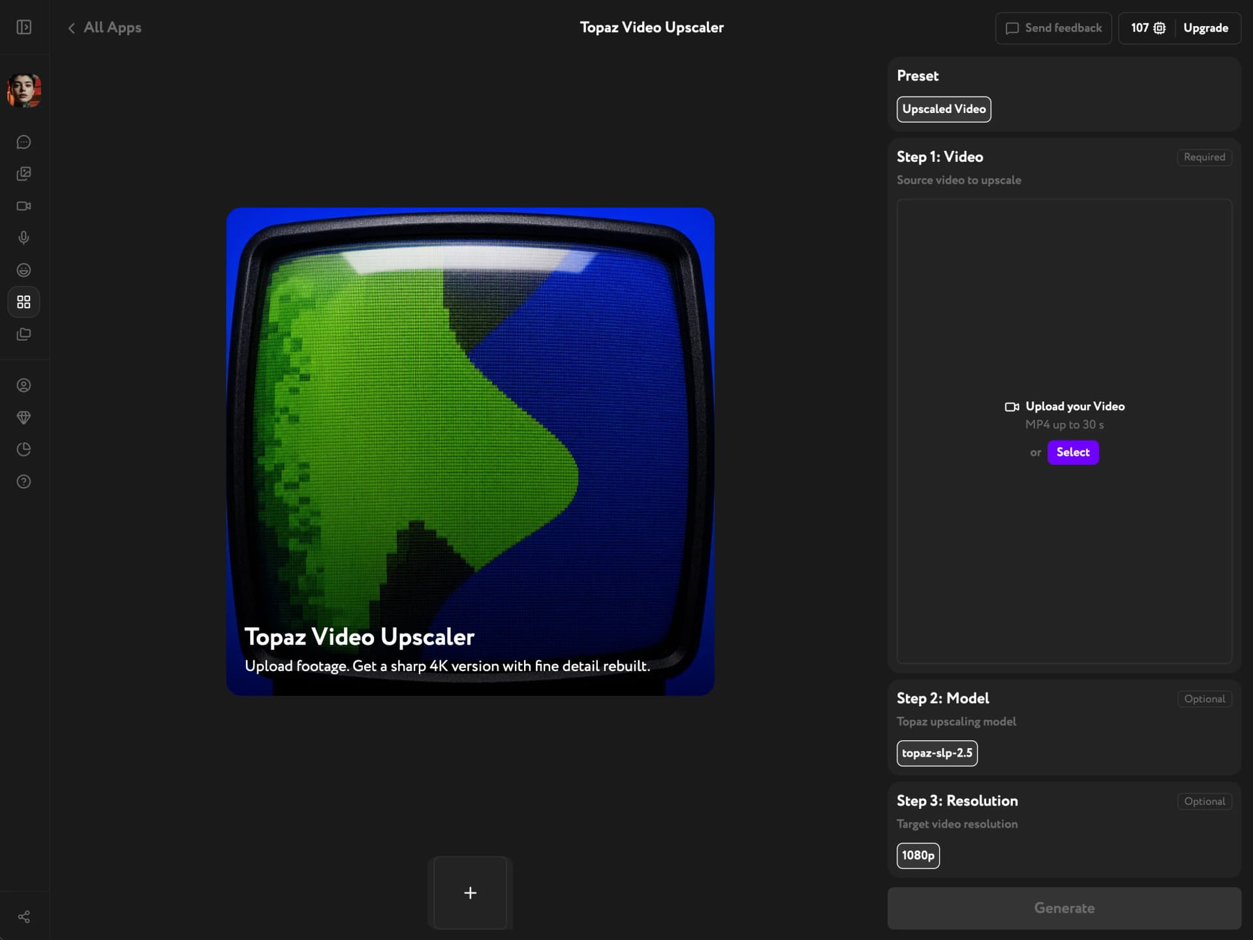Screen dimensions: 1253x940
Task: Open the image generation sidebar icon
Action: point(23,174)
